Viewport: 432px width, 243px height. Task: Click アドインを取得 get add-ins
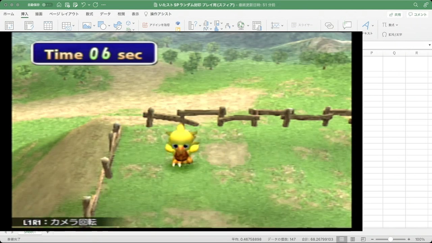156,25
